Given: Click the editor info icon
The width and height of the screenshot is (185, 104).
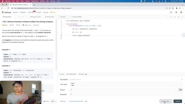Looking at the screenshot, I should tap(168, 17).
